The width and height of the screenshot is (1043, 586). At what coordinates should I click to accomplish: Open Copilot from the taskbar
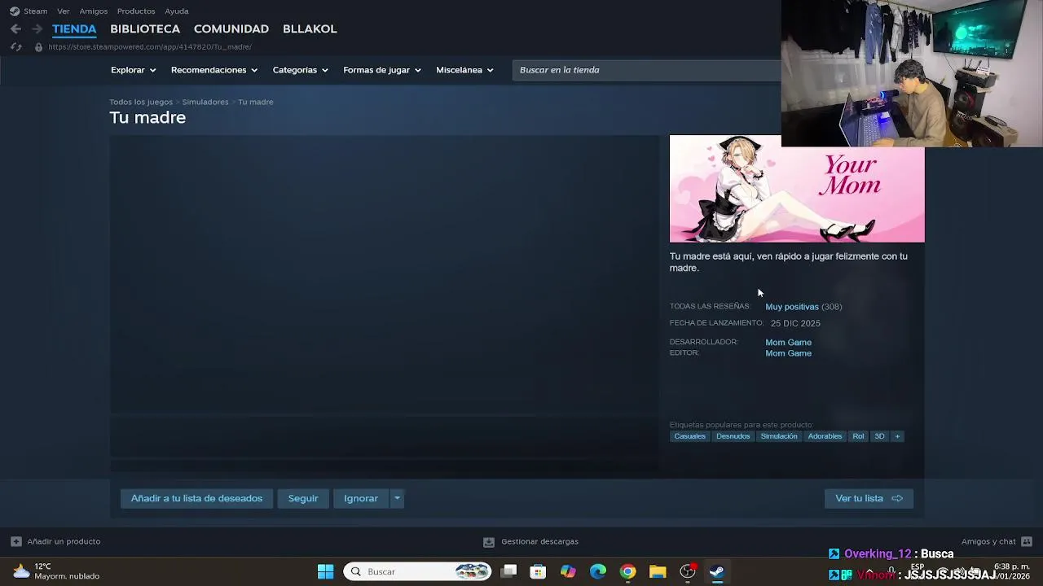click(x=568, y=571)
